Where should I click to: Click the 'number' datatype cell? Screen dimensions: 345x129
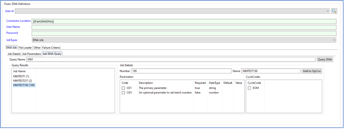(x=214, y=93)
